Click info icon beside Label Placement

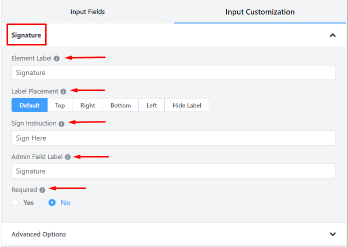click(63, 91)
